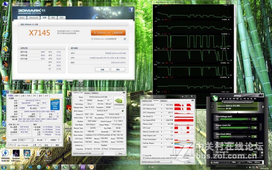This screenshot has height=170, width=272.
Task: Click the 保存 save button in 3DMark
Action: [118, 70]
